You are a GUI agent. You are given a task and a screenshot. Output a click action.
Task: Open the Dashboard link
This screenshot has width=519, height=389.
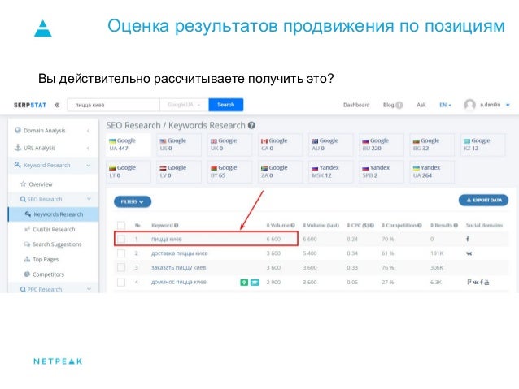point(356,105)
